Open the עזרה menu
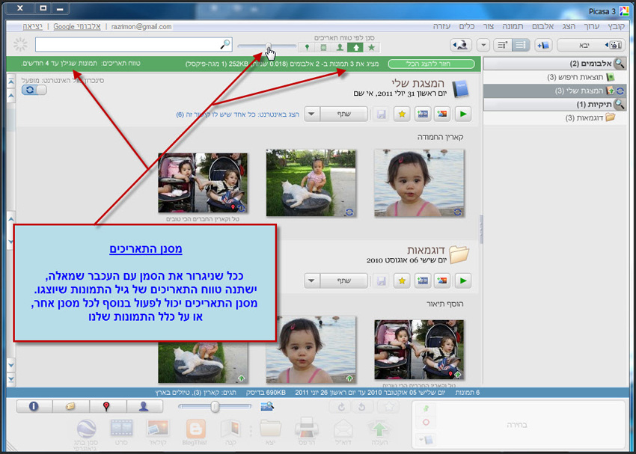 coord(441,26)
